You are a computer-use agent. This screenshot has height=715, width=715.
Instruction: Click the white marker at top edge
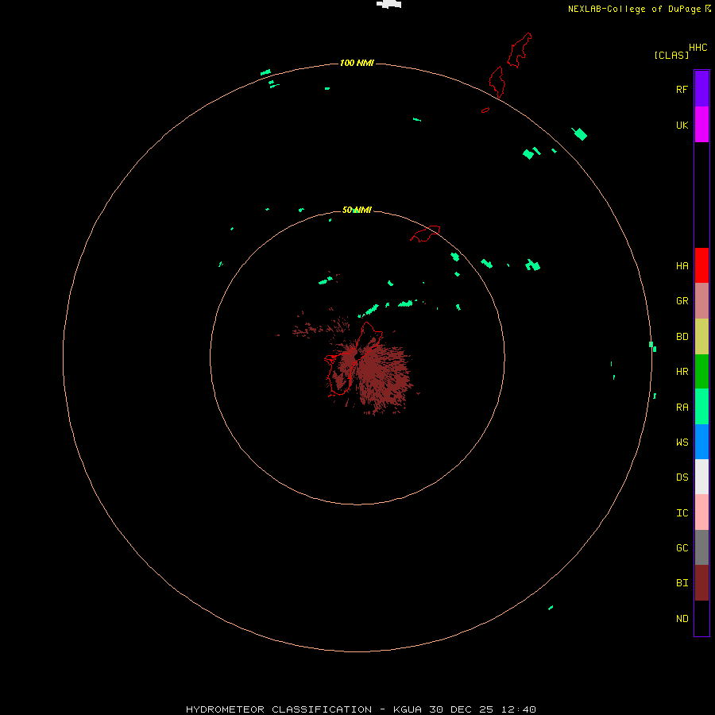388,4
